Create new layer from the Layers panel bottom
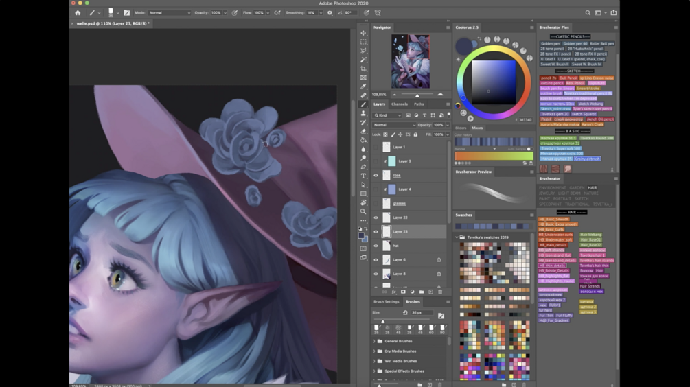690x387 pixels. click(x=430, y=292)
